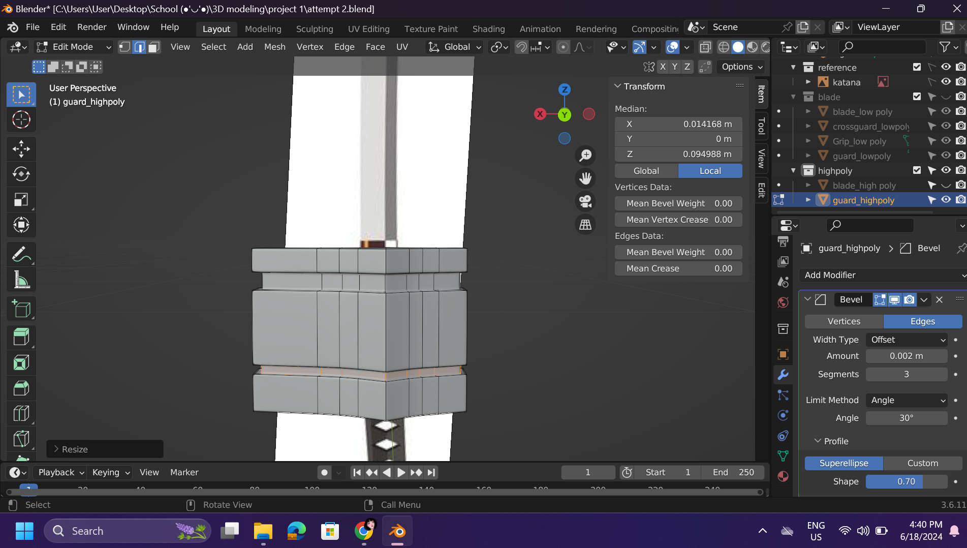The height and width of the screenshot is (548, 967).
Task: Open the Render menu
Action: (x=91, y=27)
